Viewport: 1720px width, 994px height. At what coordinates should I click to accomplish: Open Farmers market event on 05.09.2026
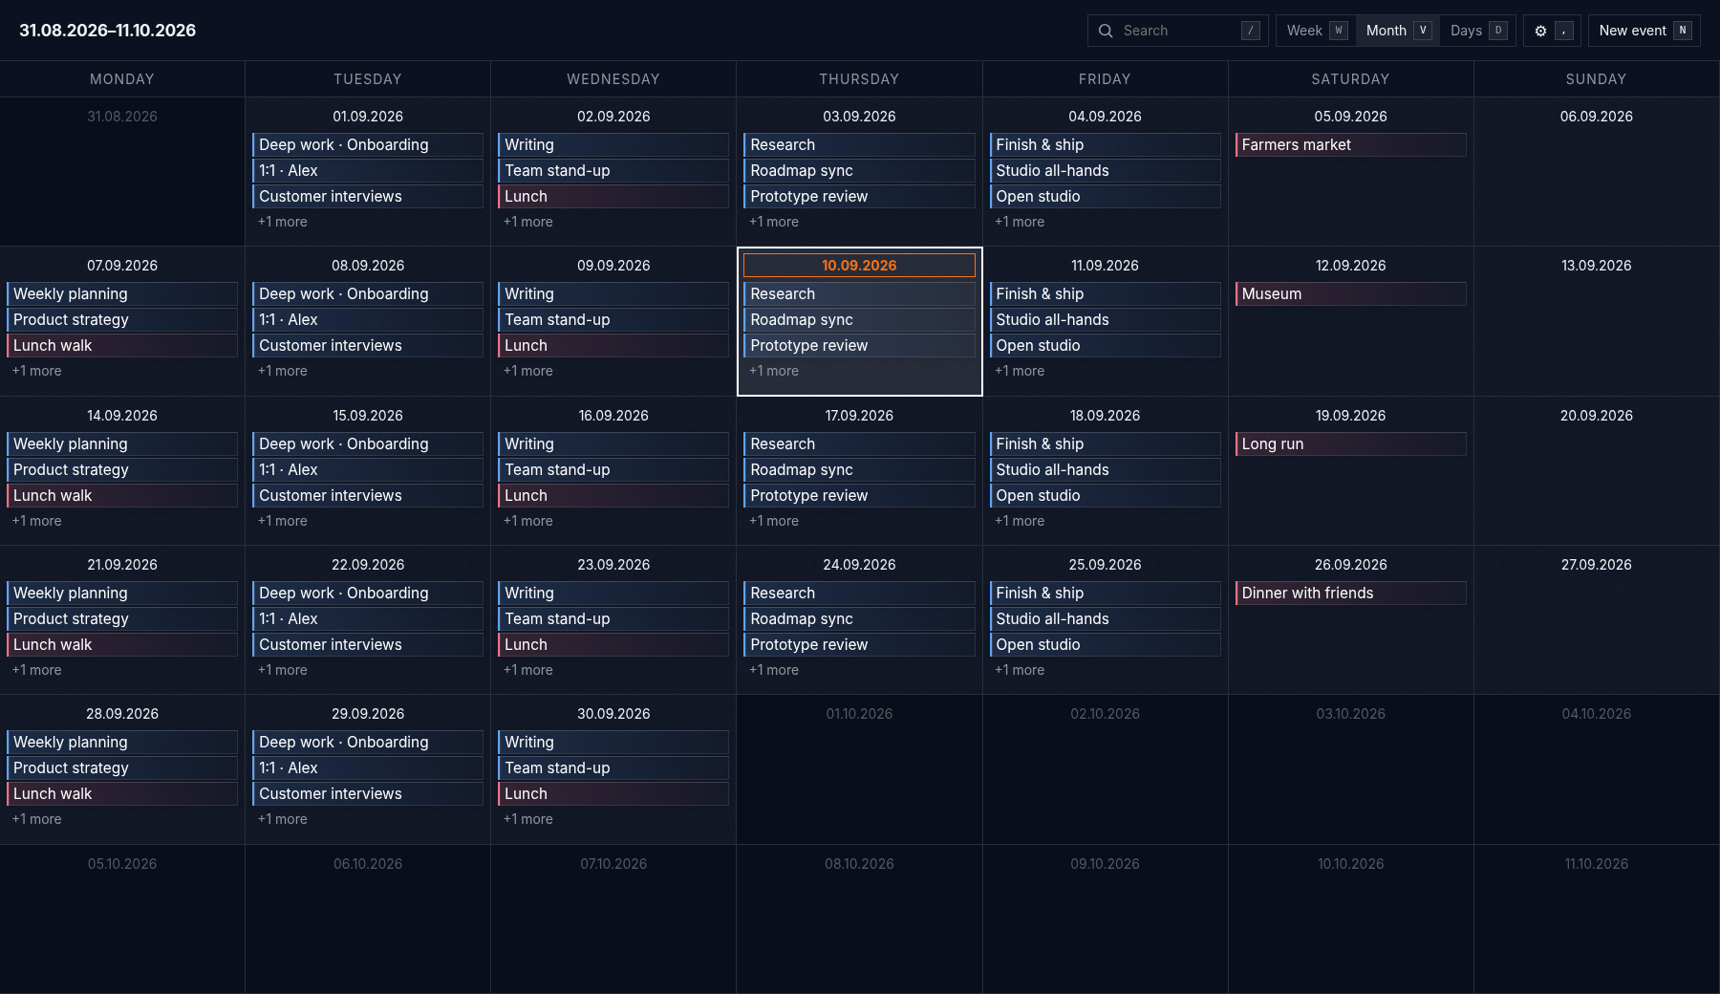coord(1351,144)
